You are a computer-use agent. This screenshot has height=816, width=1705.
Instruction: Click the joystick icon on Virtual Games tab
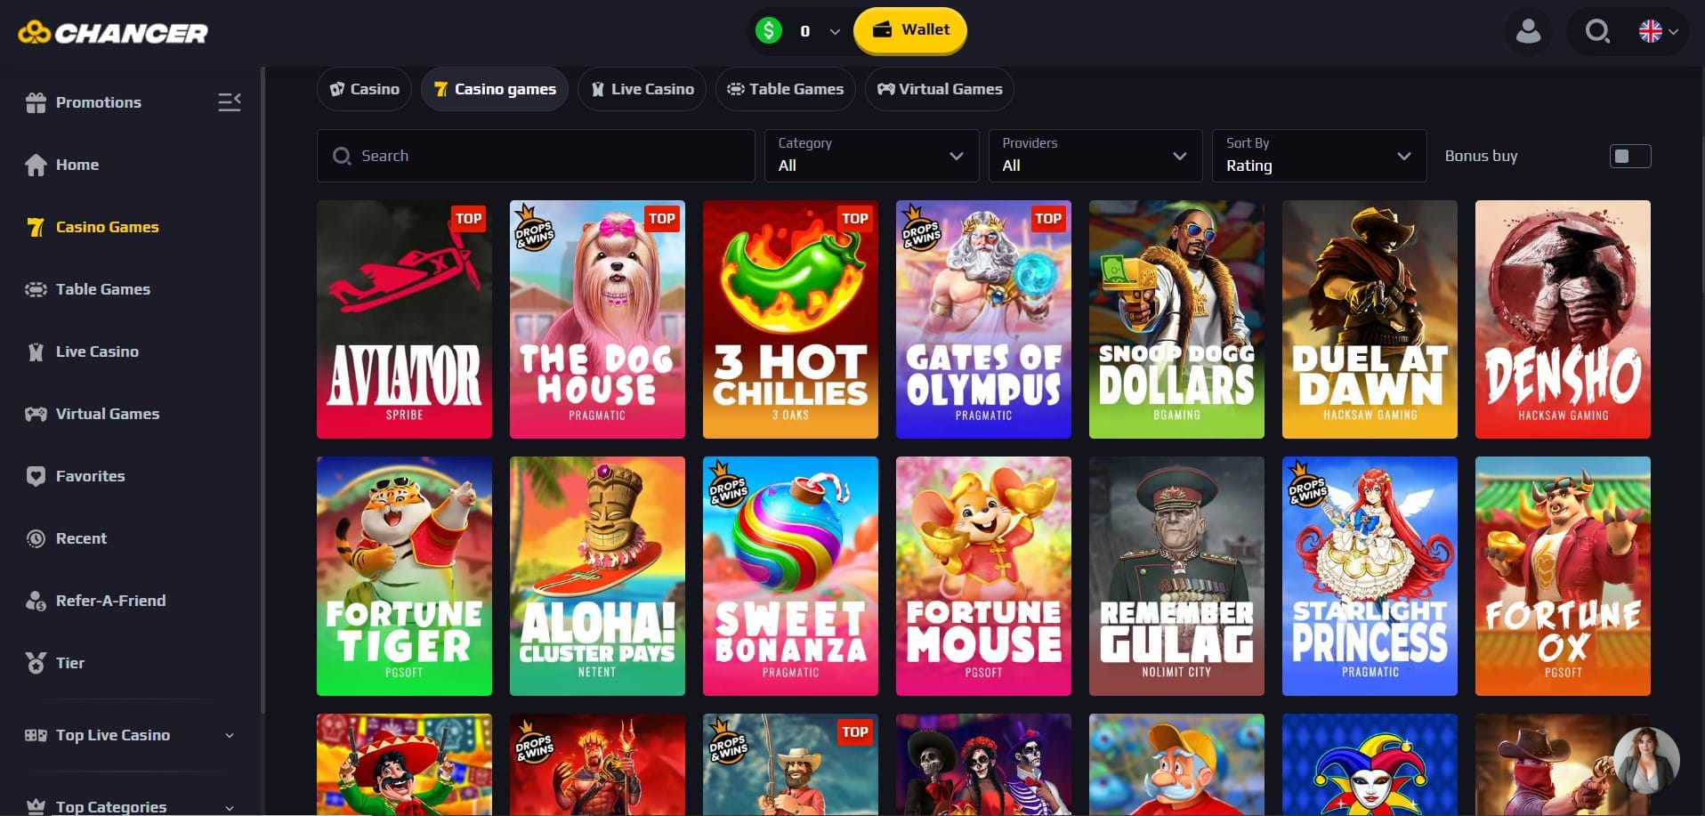pos(885,89)
